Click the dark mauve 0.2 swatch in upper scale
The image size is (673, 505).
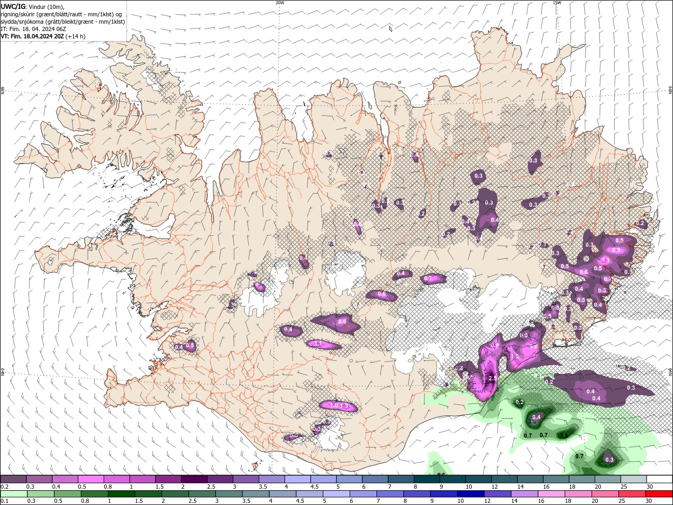pos(13,479)
